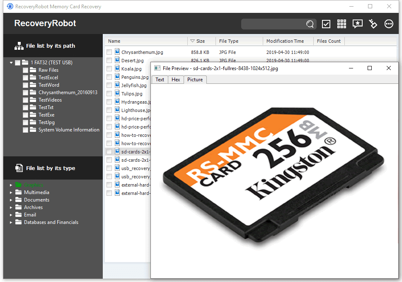Click the select-all checkmark toolbar icon
This screenshot has height=282, width=402.
pos(326,24)
